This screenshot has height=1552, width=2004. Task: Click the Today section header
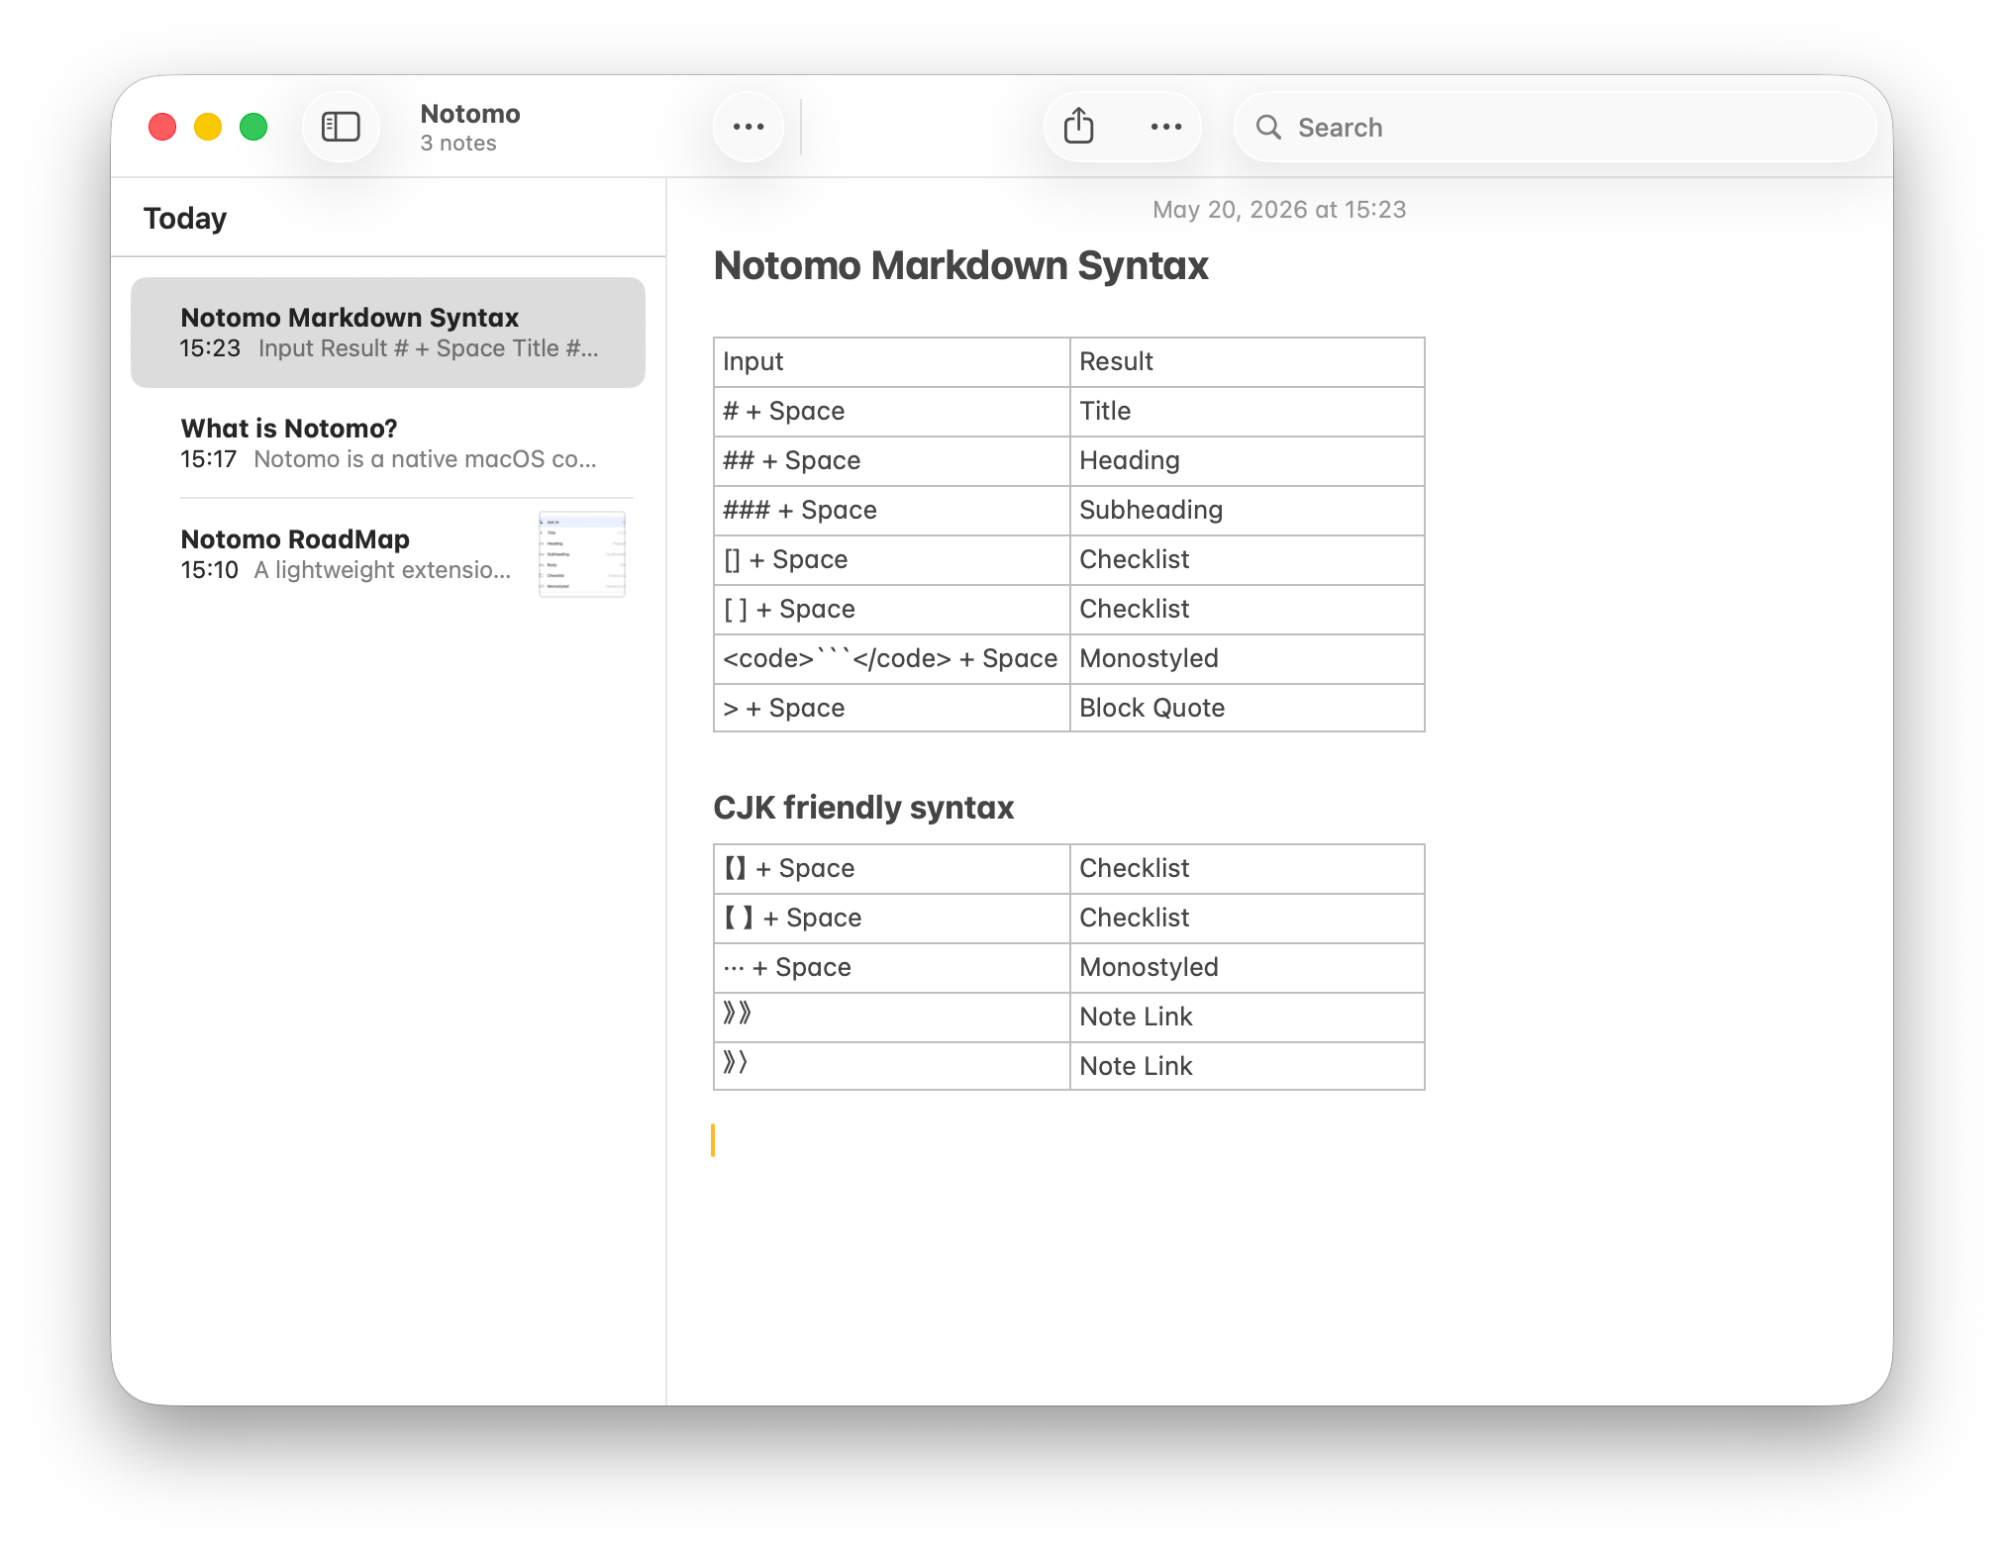(x=185, y=218)
